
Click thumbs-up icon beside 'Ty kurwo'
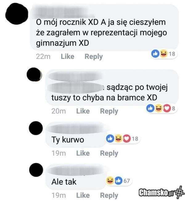tap(110, 139)
